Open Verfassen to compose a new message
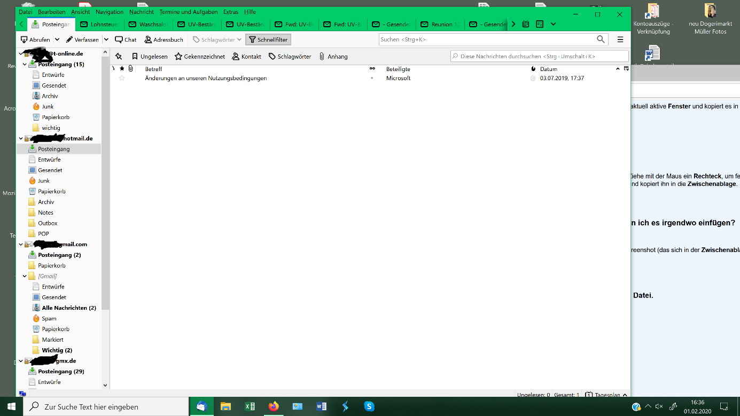This screenshot has width=740, height=416. point(82,40)
